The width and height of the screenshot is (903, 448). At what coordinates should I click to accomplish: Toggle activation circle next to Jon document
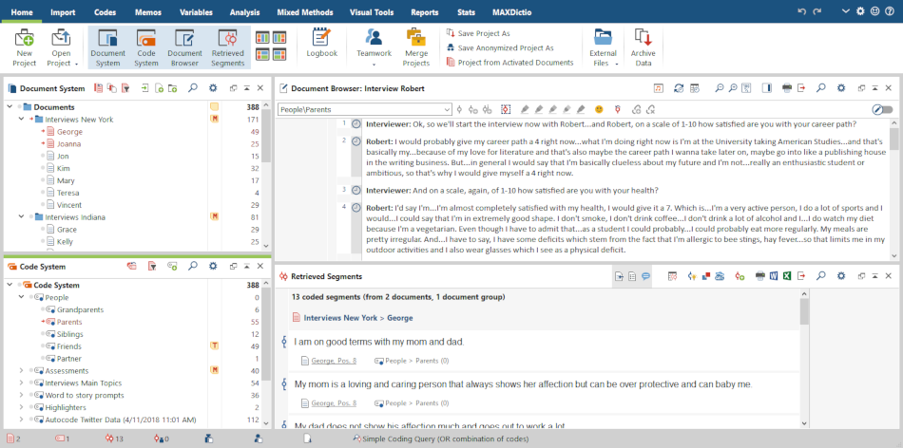(x=43, y=156)
